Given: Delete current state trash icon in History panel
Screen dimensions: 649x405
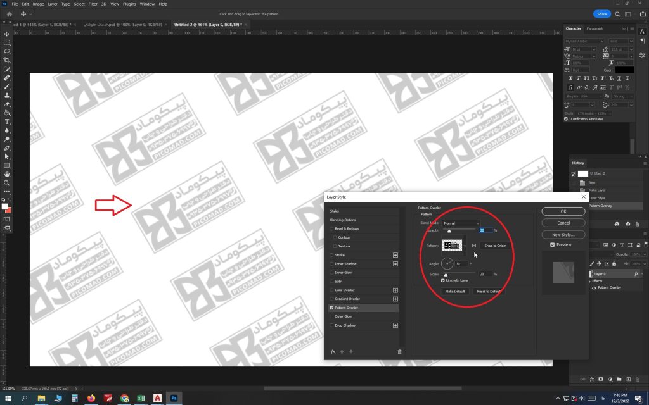Looking at the screenshot, I should 638,224.
